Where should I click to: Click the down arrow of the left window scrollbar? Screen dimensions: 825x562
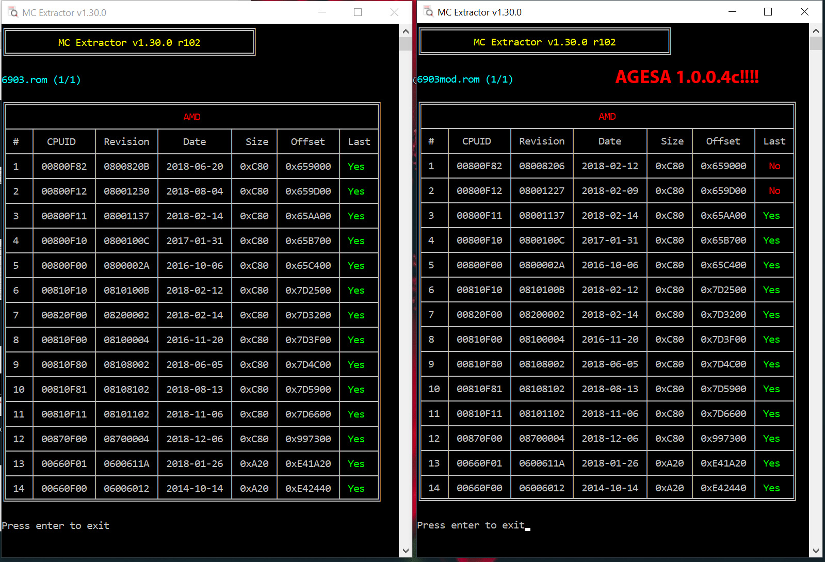406,551
